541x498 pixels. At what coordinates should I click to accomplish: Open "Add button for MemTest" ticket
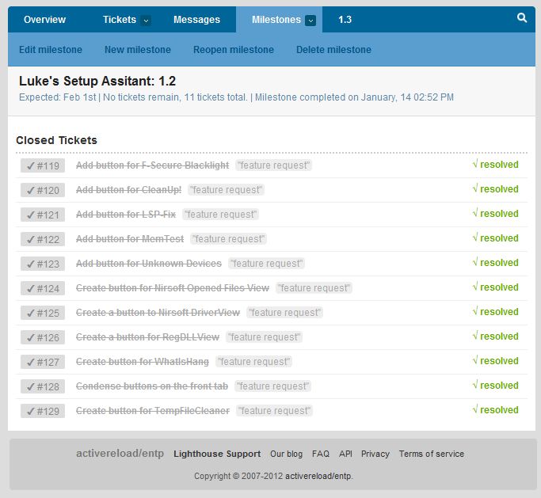coord(130,239)
